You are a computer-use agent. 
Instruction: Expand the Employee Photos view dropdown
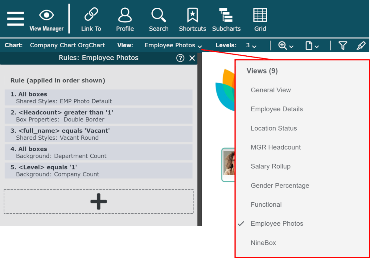pyautogui.click(x=173, y=46)
